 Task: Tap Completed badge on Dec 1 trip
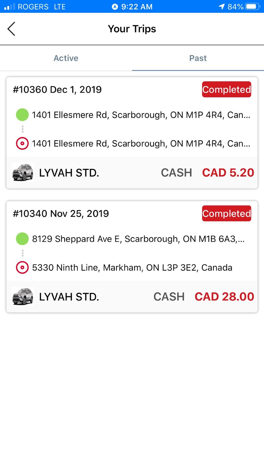coord(227,89)
